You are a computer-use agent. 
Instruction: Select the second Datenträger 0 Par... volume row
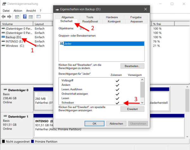pyautogui.click(x=19, y=33)
